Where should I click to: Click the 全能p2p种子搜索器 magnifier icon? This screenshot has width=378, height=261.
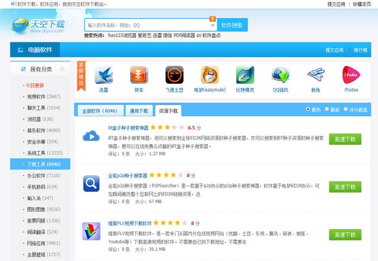click(91, 184)
